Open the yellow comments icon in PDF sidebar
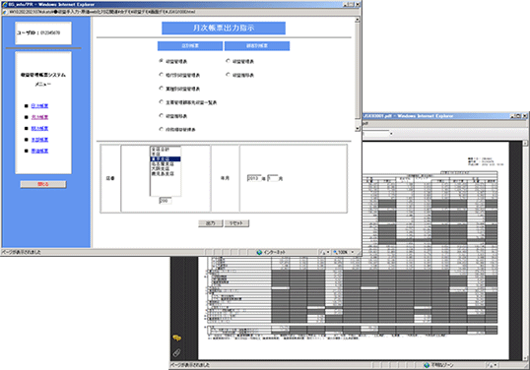The height and width of the screenshot is (370, 530). [x=176, y=338]
